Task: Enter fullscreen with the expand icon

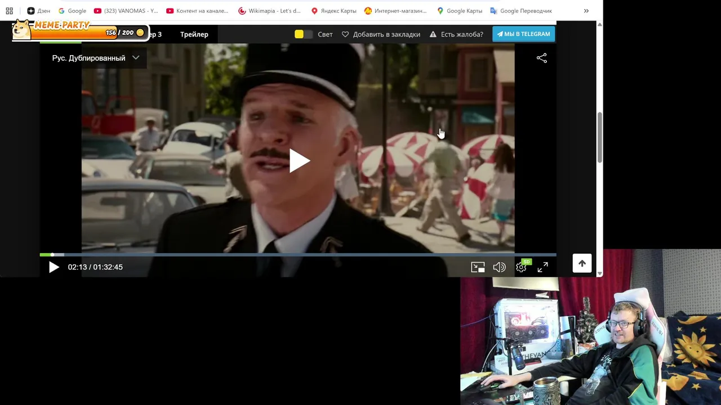Action: pos(542,267)
